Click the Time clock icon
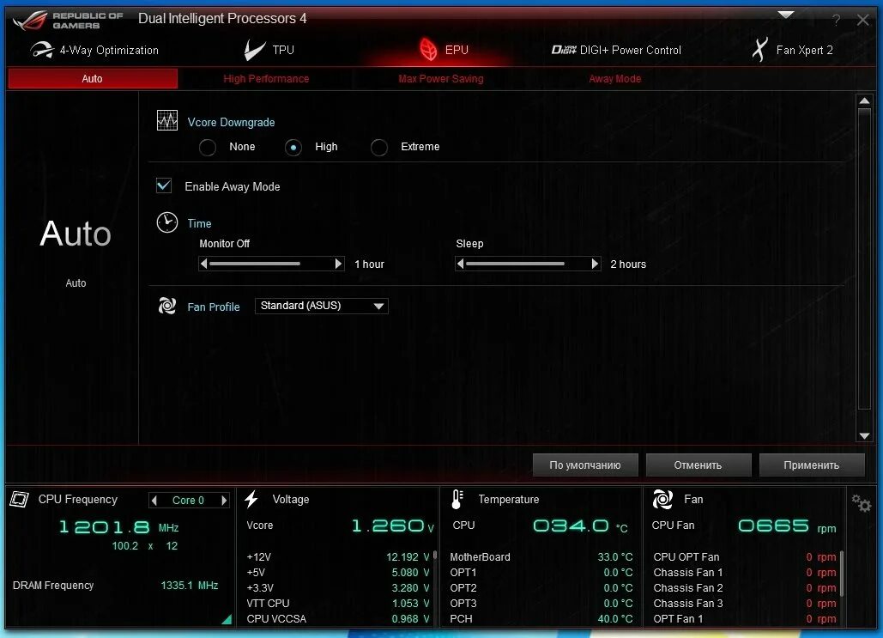Viewport: 883px width, 638px height. [x=167, y=222]
